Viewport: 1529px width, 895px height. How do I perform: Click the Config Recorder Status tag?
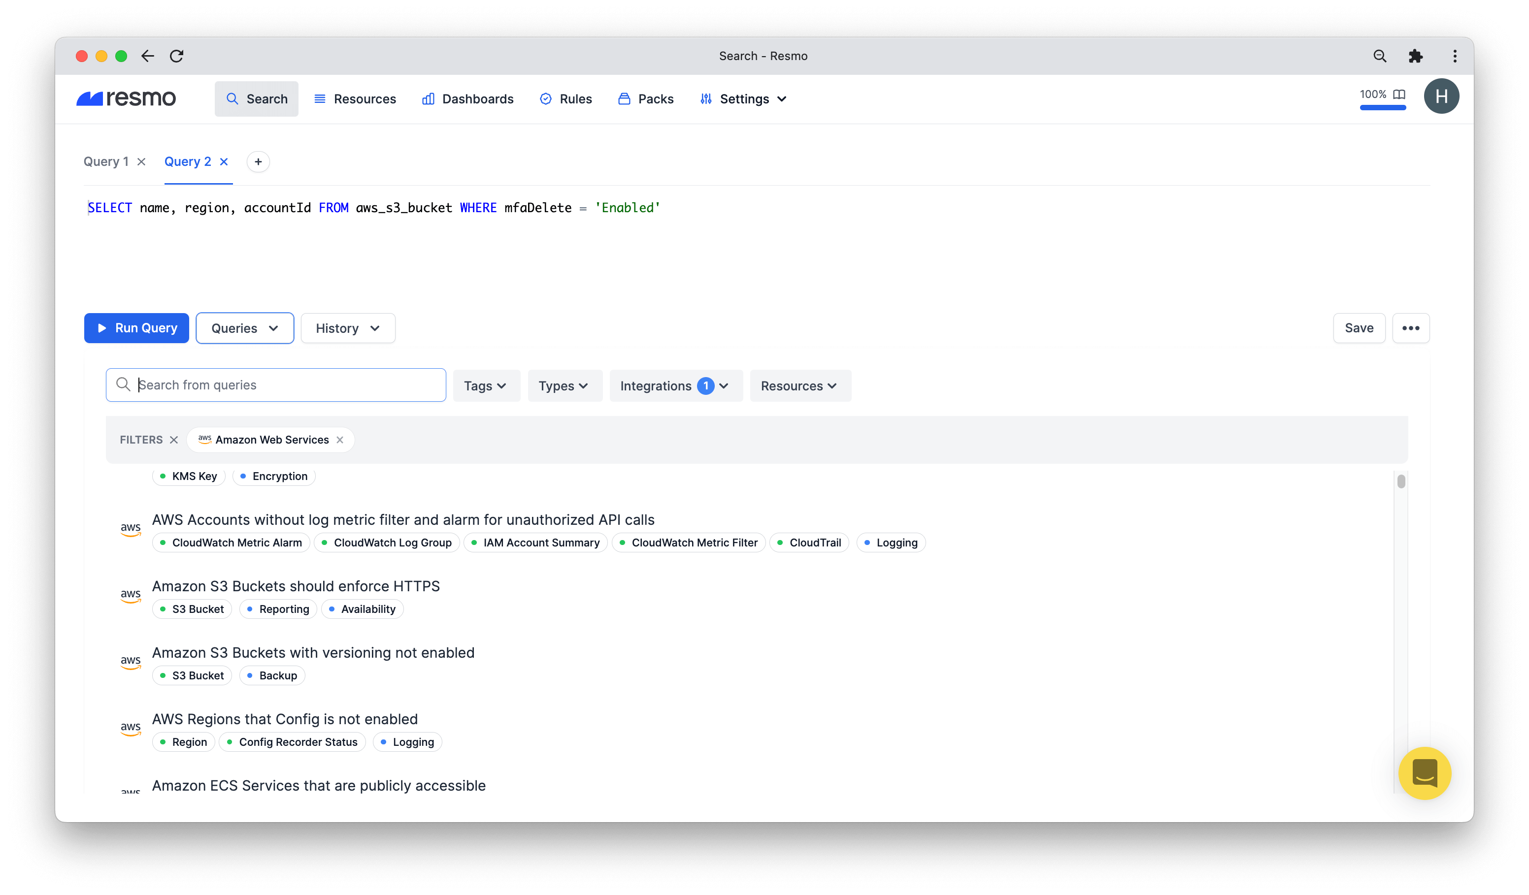coord(293,741)
